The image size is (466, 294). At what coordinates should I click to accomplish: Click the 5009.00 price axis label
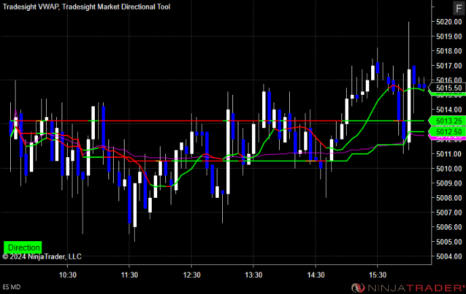[449, 183]
